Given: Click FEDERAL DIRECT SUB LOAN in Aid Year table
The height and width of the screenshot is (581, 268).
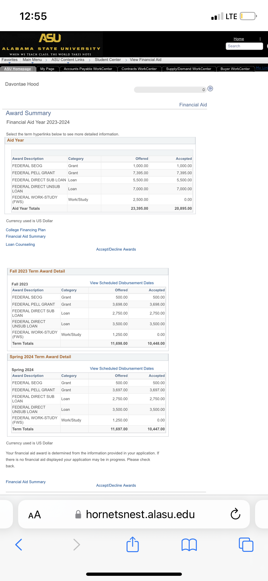Looking at the screenshot, I should click(x=39, y=180).
